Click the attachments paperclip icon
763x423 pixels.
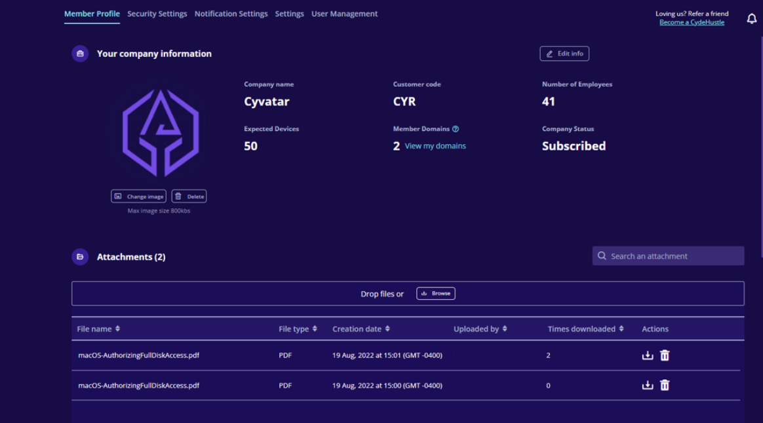79,256
